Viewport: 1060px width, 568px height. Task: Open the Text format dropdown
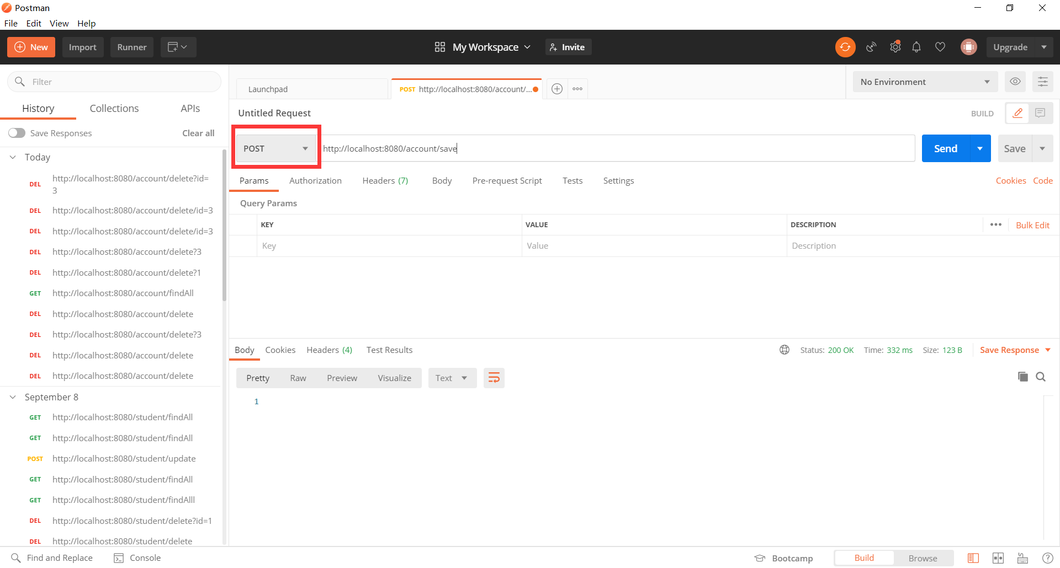452,378
